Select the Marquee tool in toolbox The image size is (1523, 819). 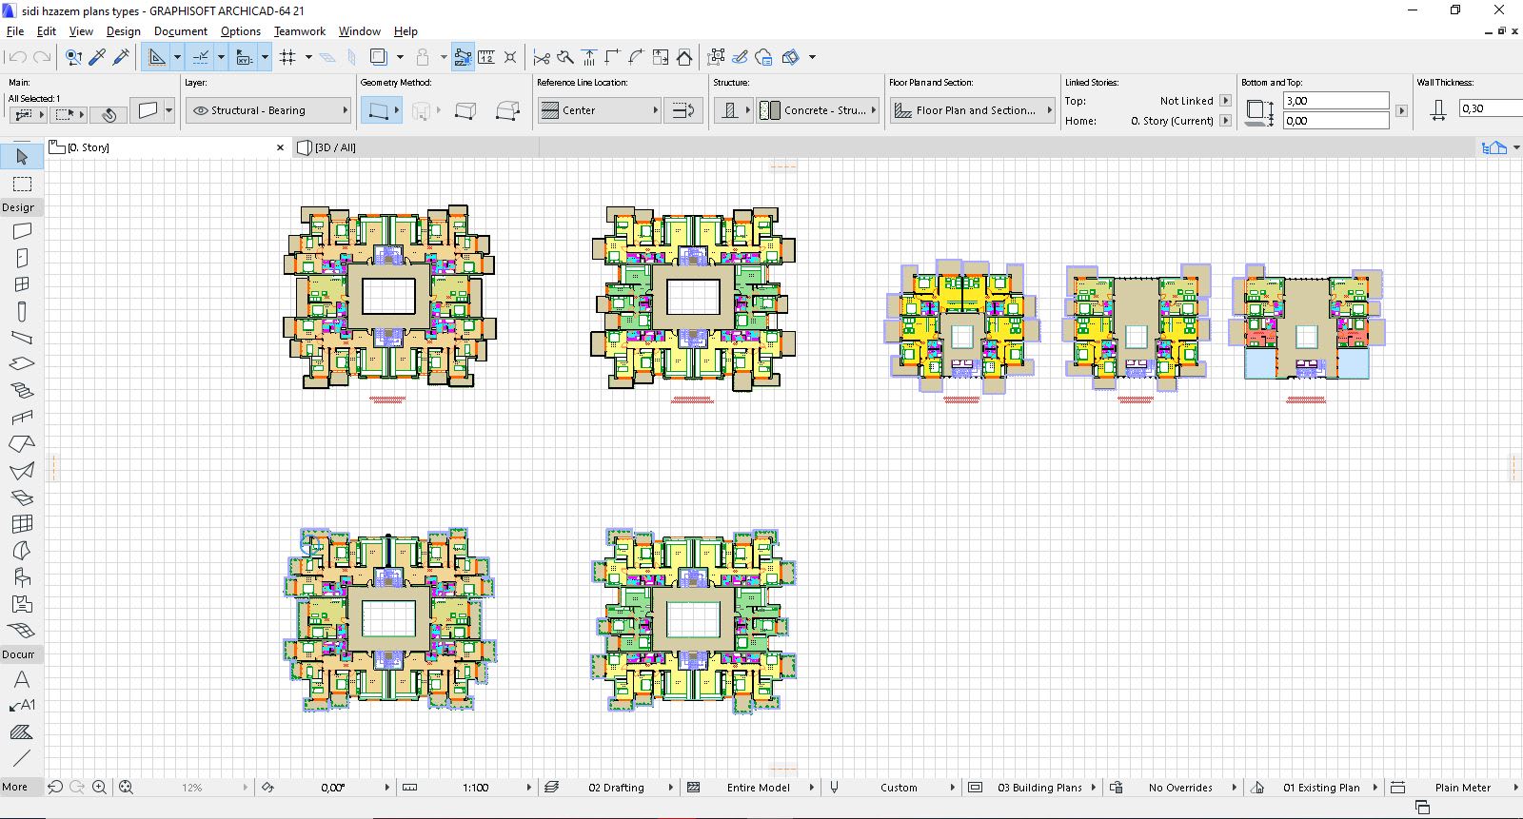click(x=22, y=184)
